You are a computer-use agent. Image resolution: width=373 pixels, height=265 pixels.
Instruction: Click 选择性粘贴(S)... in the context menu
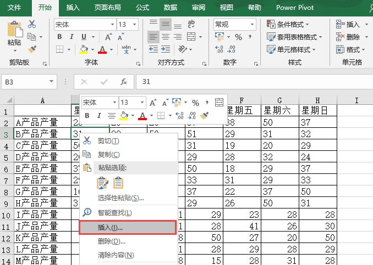[120, 198]
